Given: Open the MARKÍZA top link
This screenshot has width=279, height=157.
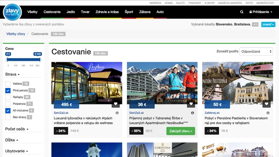Looking at the screenshot, I should click(156, 3).
